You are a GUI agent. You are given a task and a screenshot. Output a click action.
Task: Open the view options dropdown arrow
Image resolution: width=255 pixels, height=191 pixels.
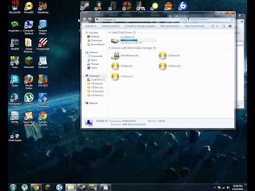[x=217, y=26]
